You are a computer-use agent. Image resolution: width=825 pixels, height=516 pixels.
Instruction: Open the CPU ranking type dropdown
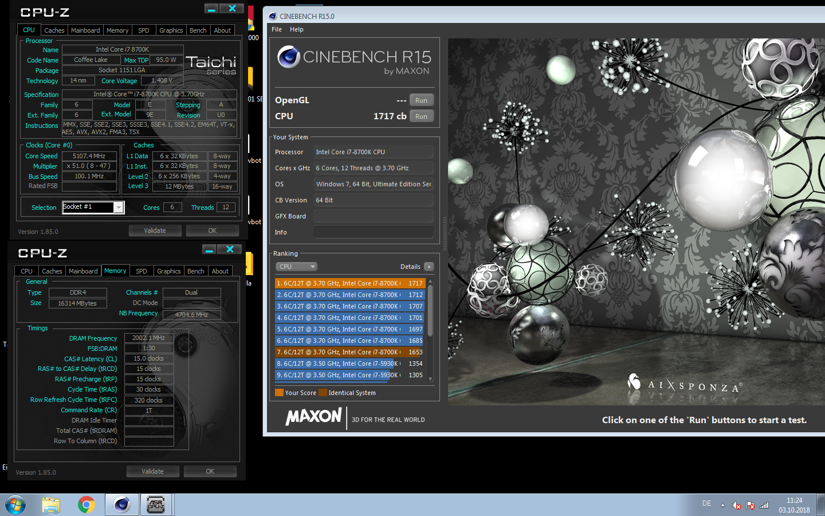pos(296,267)
